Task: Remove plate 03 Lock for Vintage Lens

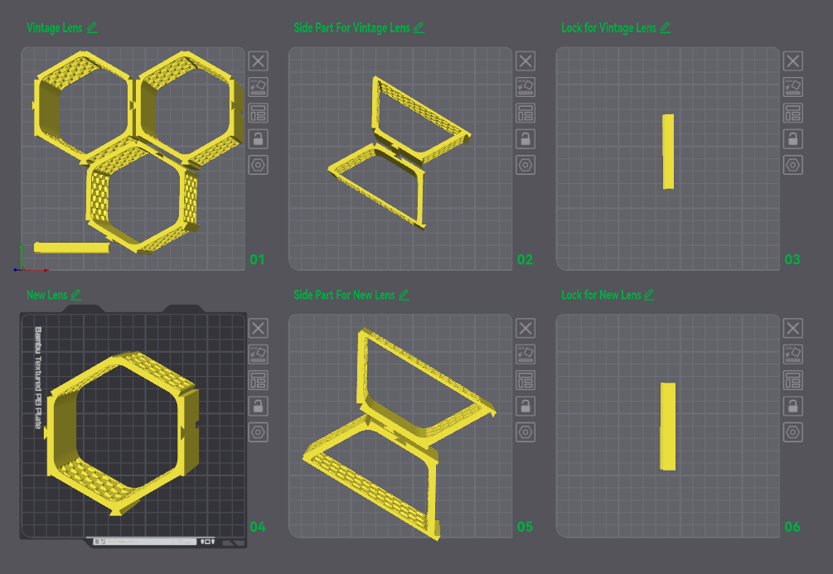Action: tap(793, 61)
